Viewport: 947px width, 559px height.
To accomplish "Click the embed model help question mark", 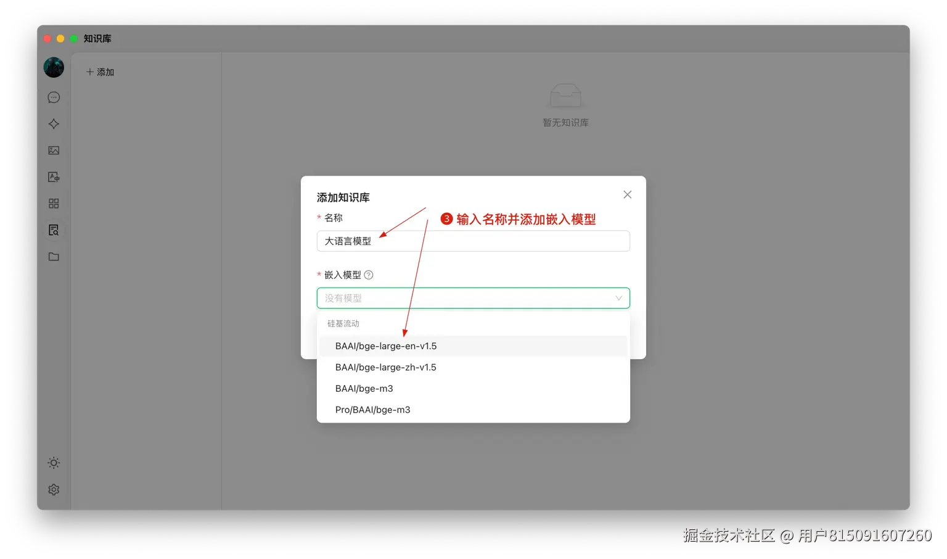I will [369, 275].
